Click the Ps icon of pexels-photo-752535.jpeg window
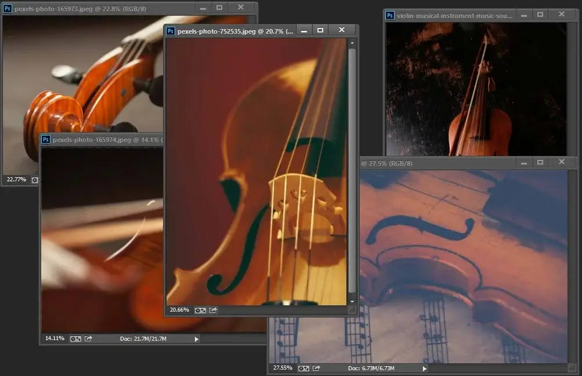Screen dimensions: 582x376 171,31
